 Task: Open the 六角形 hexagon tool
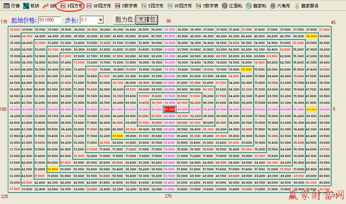[x=280, y=6]
